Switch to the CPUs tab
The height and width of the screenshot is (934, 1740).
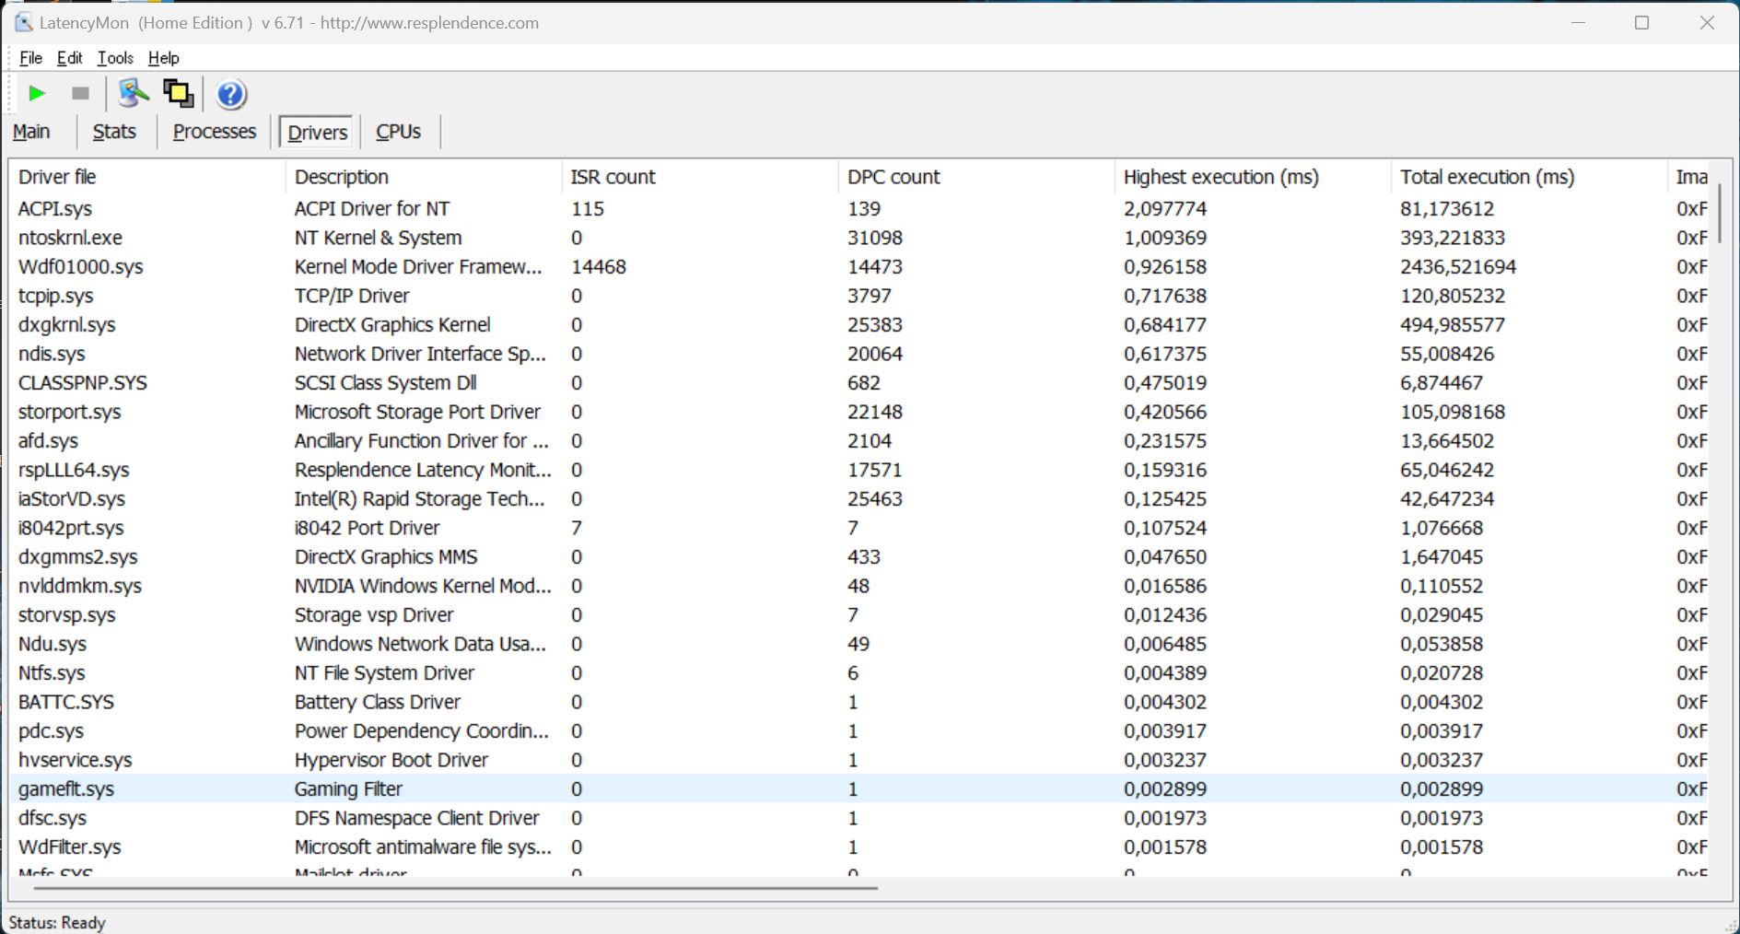pyautogui.click(x=398, y=132)
